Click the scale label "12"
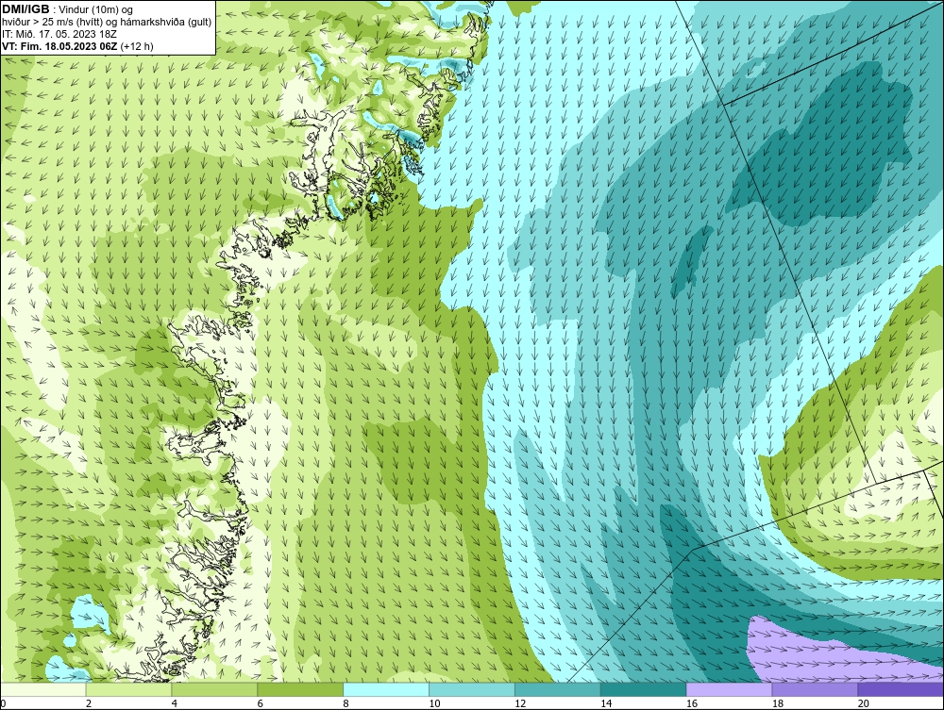 click(520, 703)
